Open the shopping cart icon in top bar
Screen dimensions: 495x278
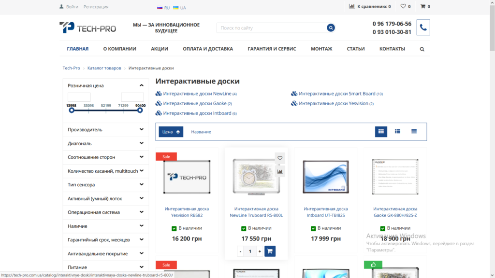(x=422, y=6)
